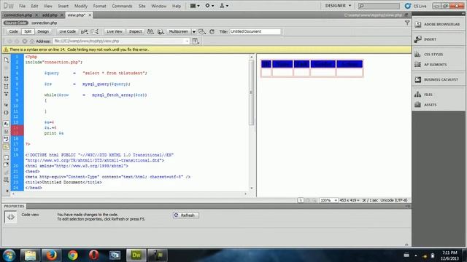
Task: Toggle the Line Numbers icon
Action: [7, 124]
